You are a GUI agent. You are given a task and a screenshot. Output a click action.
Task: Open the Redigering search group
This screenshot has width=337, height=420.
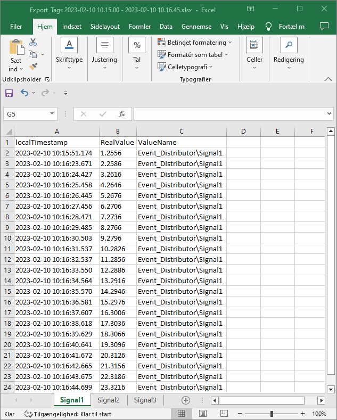coord(289,54)
